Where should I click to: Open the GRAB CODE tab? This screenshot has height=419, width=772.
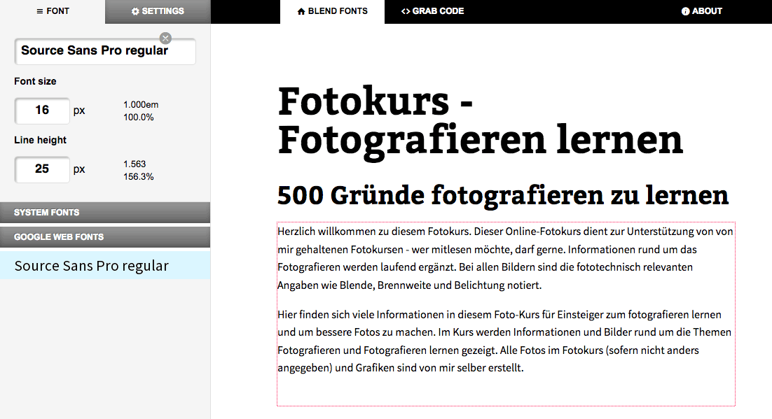[432, 11]
